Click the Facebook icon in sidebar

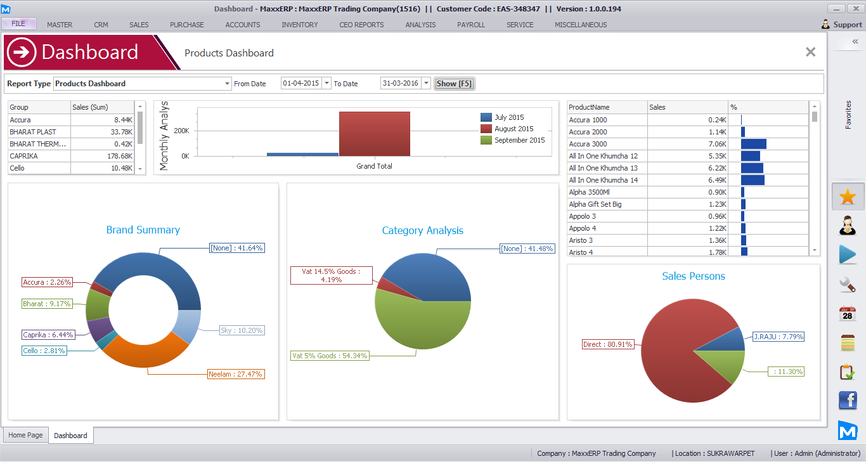point(848,401)
